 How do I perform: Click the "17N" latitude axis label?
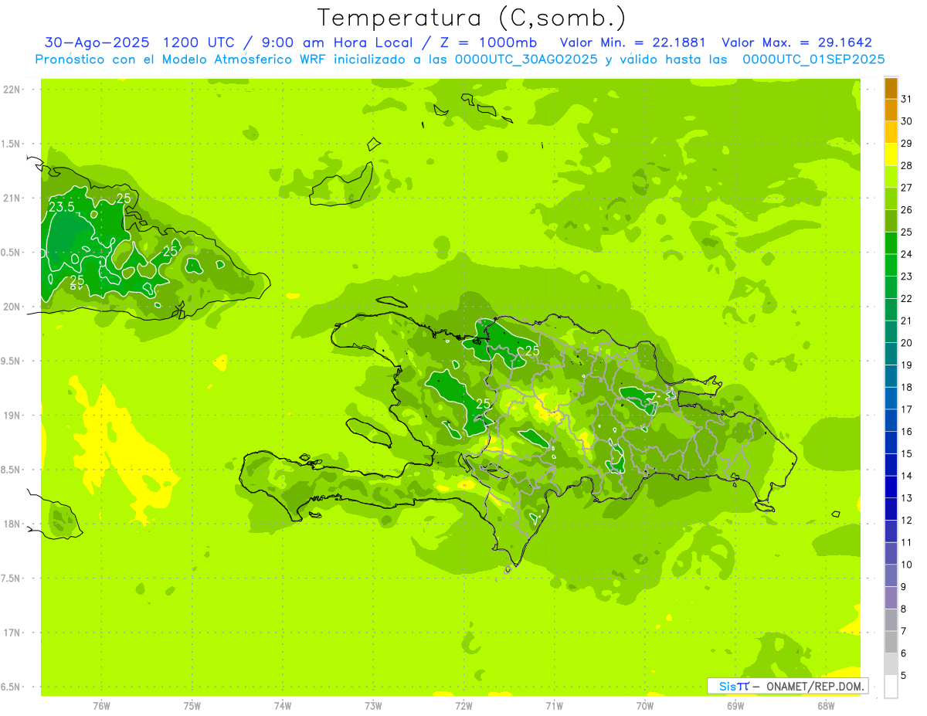(x=12, y=633)
